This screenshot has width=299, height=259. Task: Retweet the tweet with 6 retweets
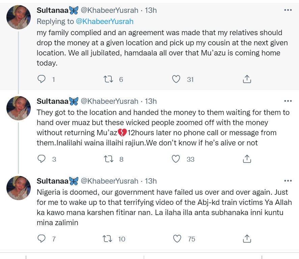click(107, 79)
